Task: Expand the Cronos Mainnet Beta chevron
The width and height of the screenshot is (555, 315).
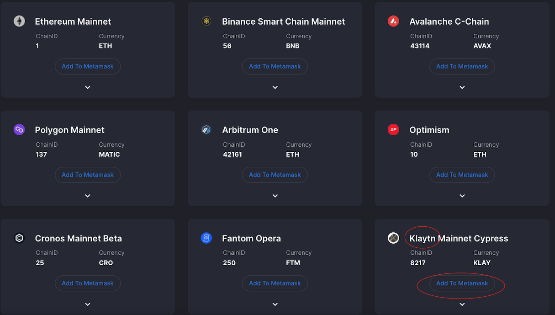Action: [x=88, y=304]
